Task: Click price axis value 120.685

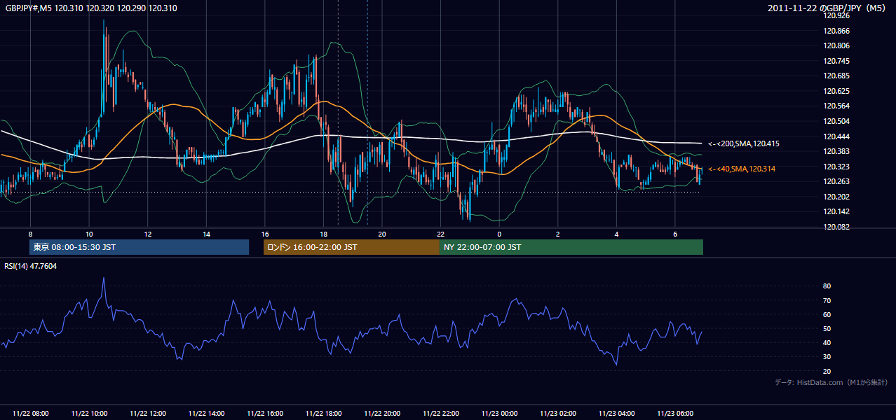Action: (x=836, y=76)
